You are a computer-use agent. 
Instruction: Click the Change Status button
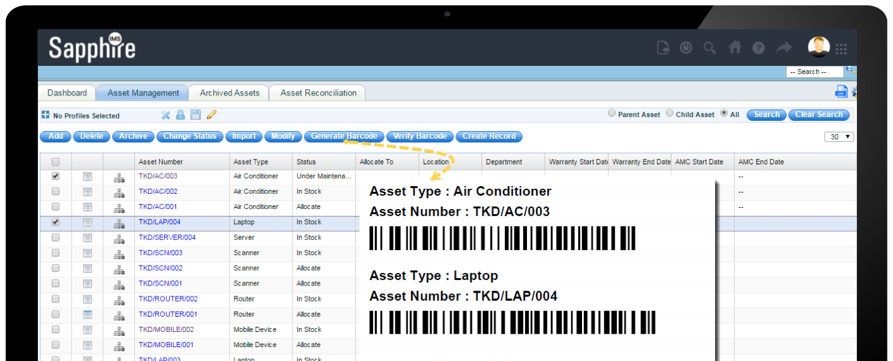(190, 136)
